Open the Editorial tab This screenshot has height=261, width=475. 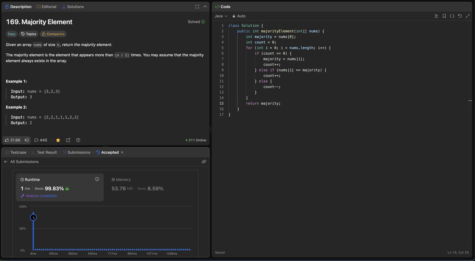[x=46, y=7]
